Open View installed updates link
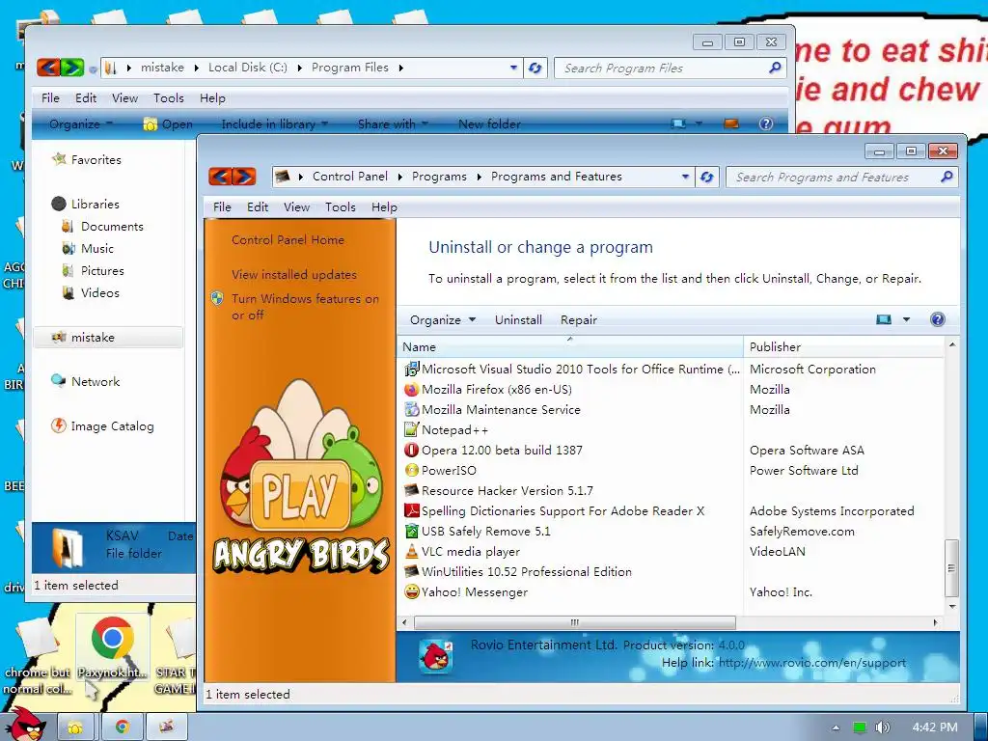 click(x=293, y=275)
